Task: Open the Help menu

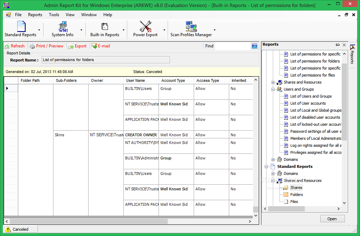Action: point(108,15)
